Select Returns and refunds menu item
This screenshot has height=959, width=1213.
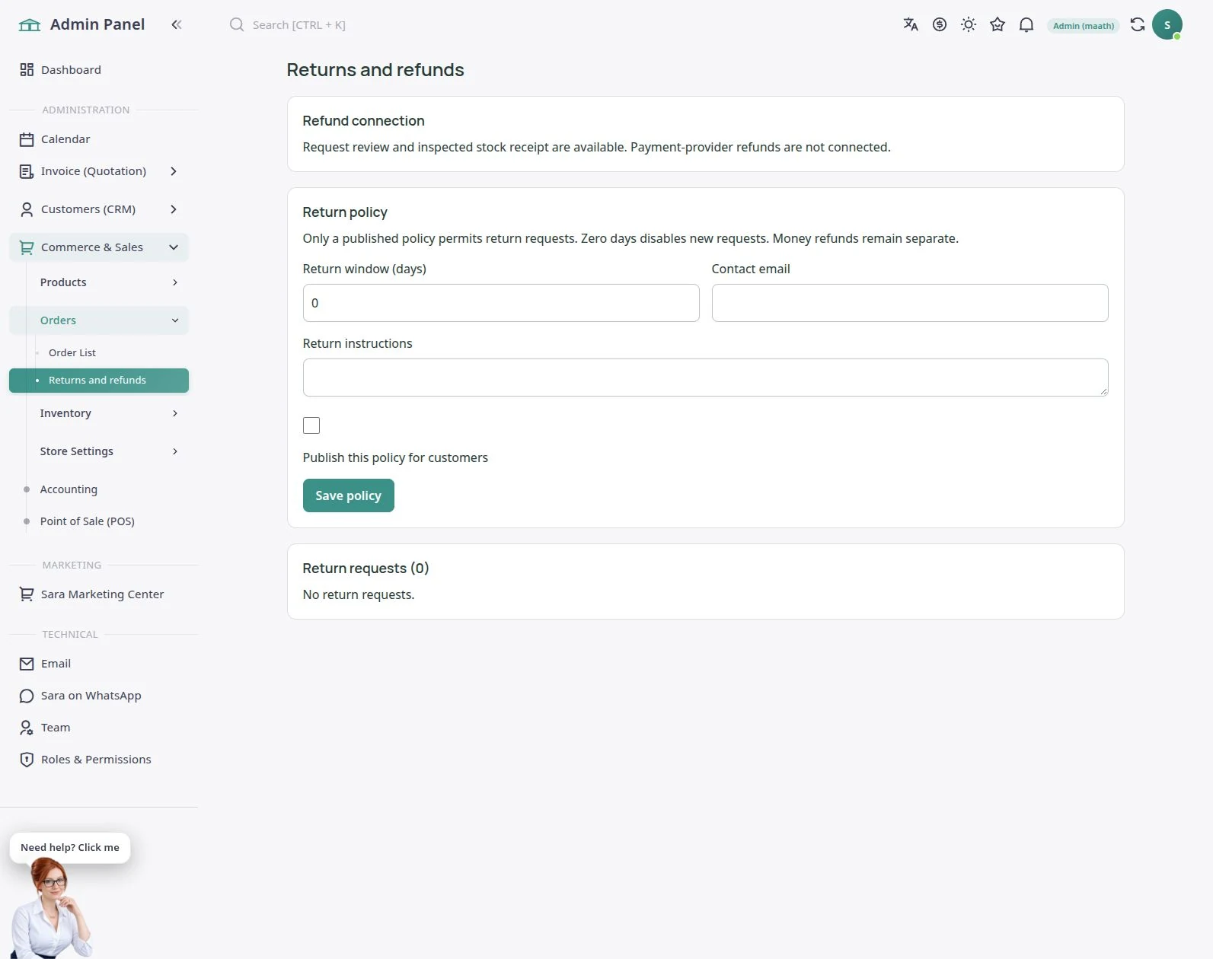(99, 381)
